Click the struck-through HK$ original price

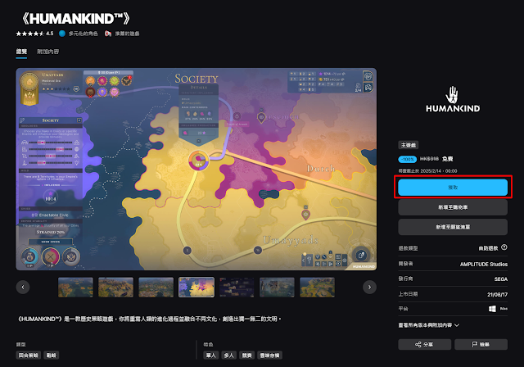click(x=429, y=159)
